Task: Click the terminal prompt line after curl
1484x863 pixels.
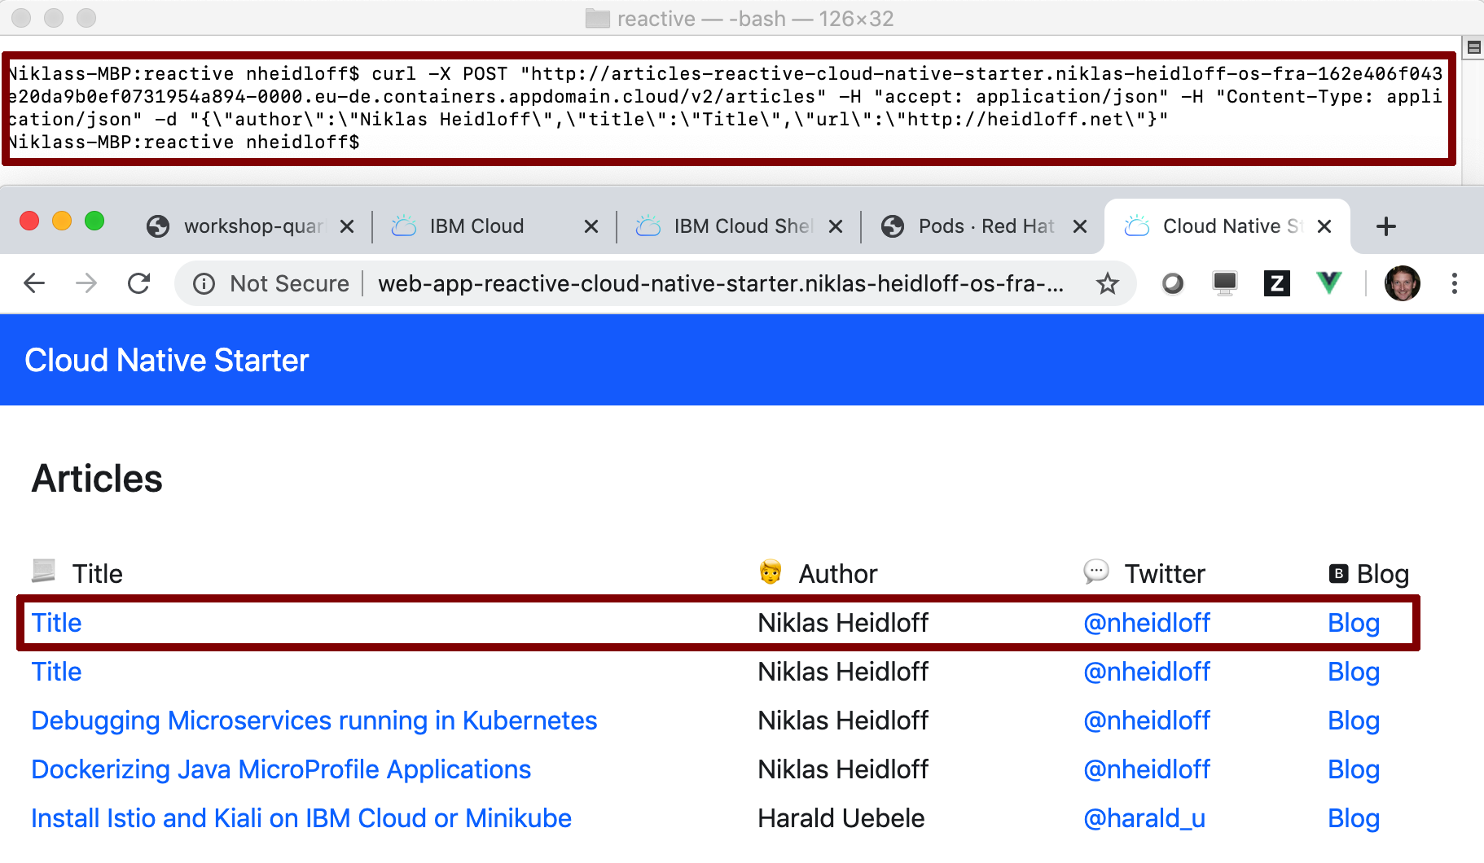Action: click(184, 142)
